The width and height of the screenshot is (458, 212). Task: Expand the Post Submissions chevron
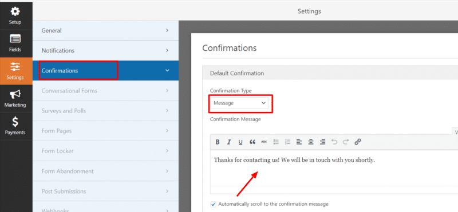tap(167, 191)
